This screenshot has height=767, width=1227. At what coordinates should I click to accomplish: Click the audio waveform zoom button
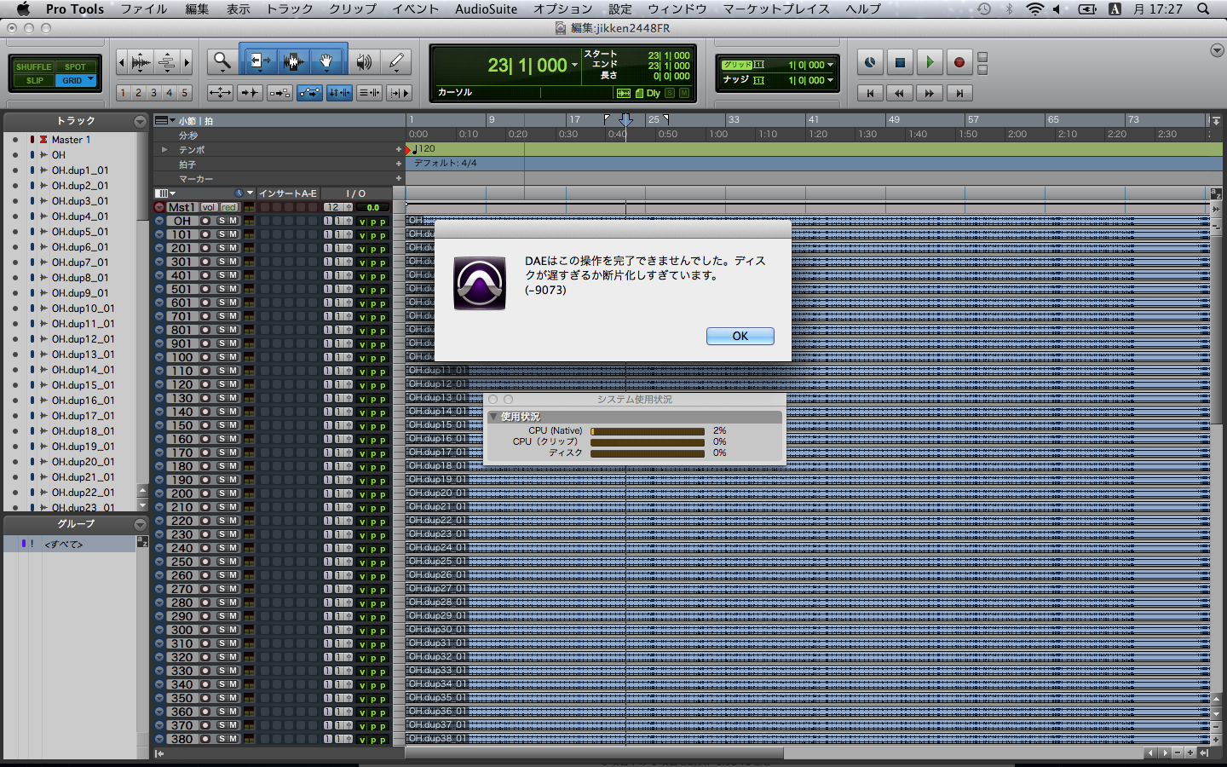141,62
